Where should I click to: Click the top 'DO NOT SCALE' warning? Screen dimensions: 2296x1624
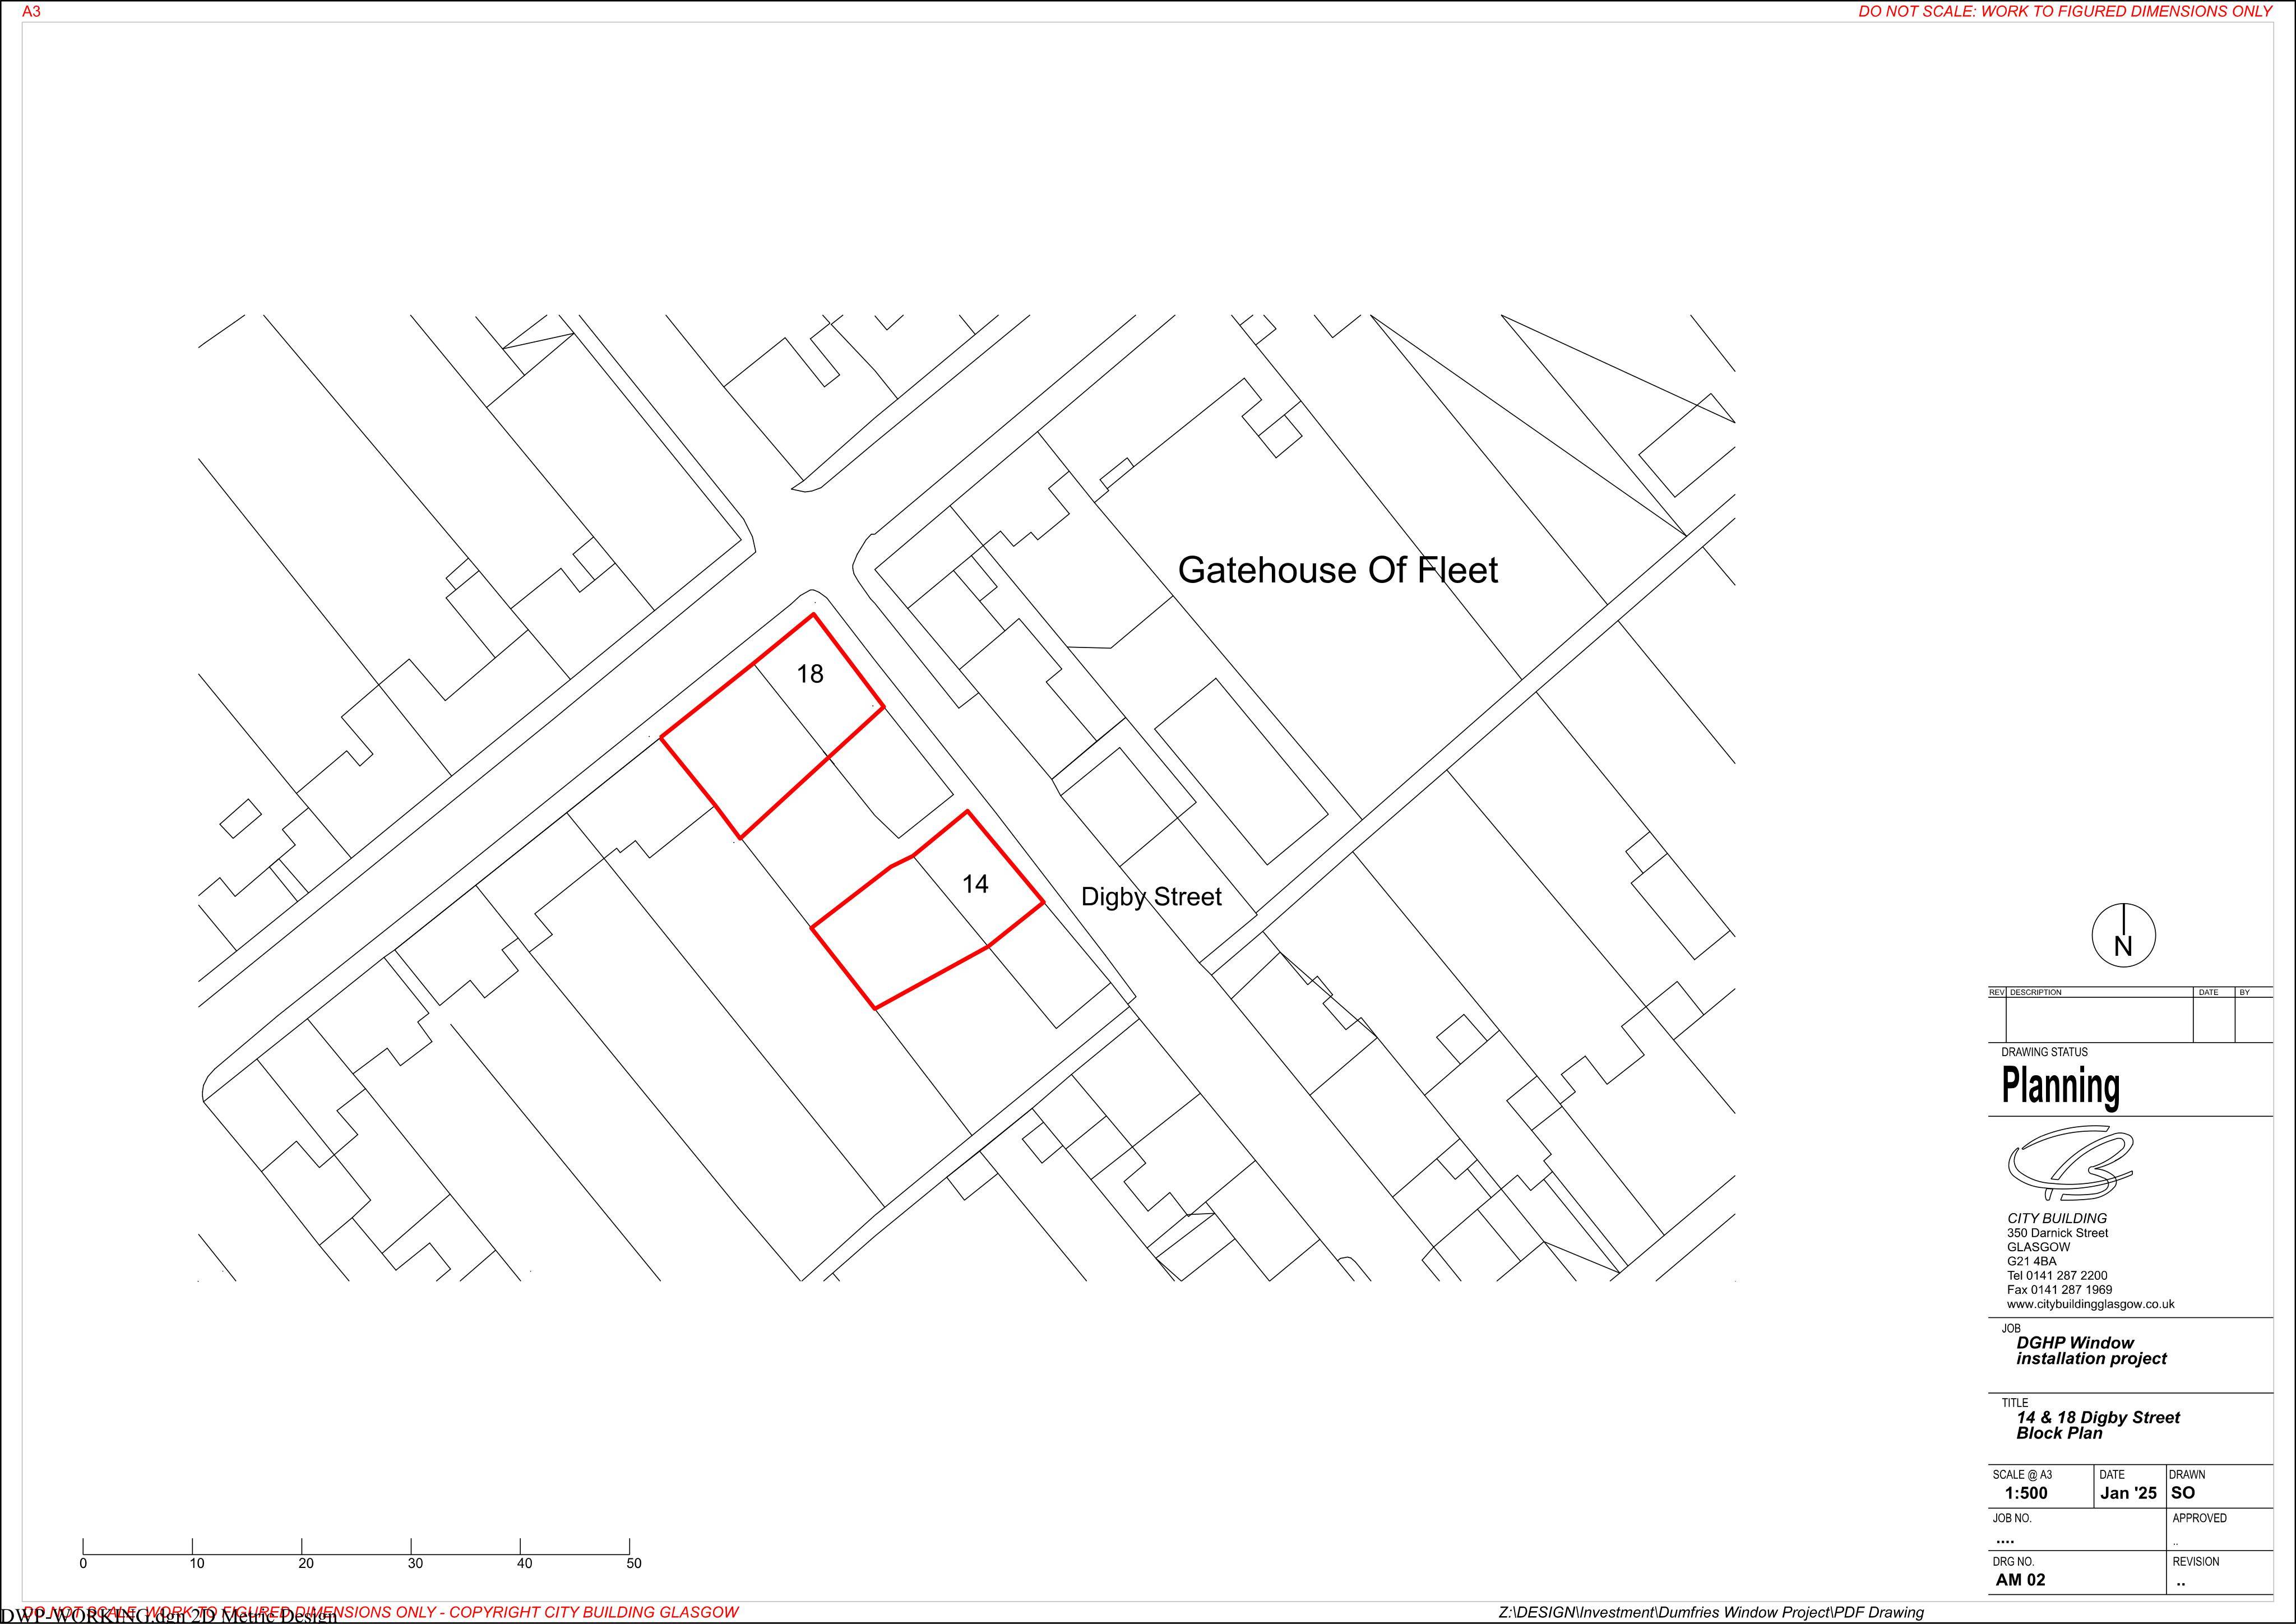click(x=2065, y=12)
